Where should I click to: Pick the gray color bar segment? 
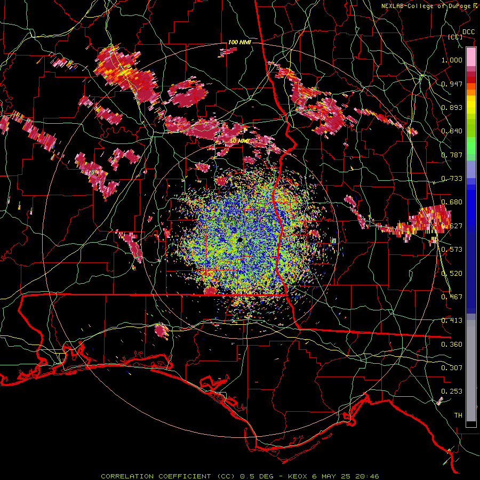click(x=471, y=371)
